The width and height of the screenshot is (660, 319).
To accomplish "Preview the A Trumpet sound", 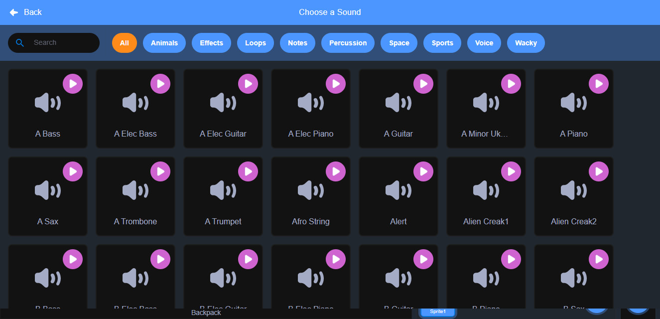I will tap(248, 171).
